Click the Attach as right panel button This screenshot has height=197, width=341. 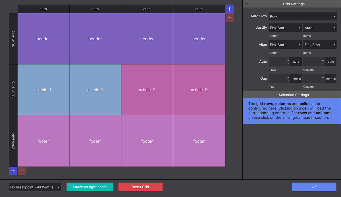tap(90, 187)
